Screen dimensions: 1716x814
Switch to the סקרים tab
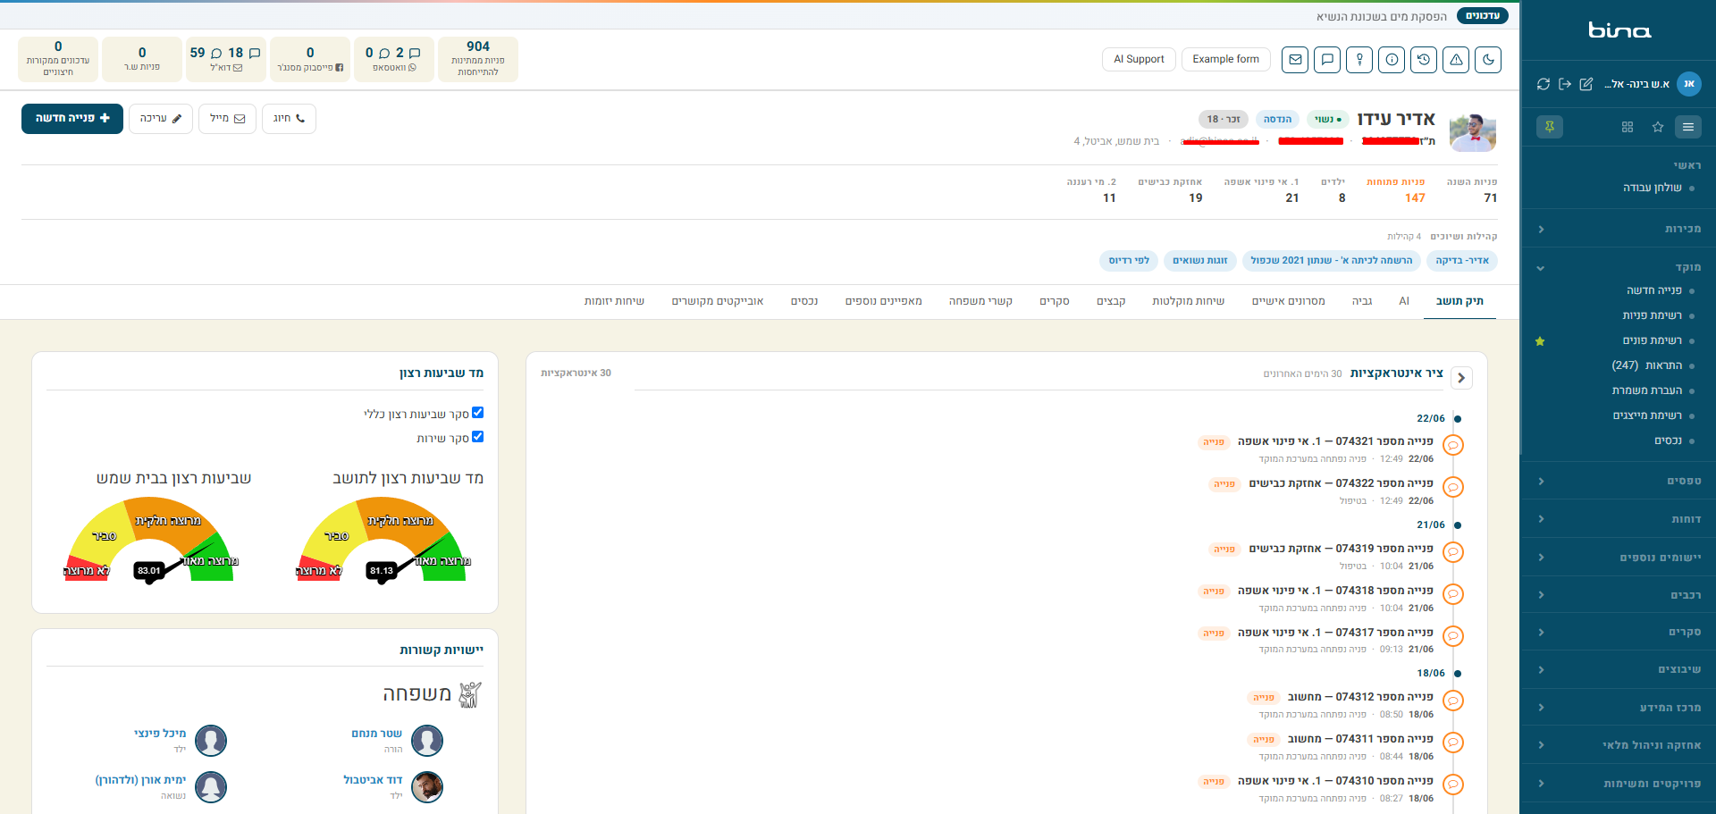[x=1055, y=301]
